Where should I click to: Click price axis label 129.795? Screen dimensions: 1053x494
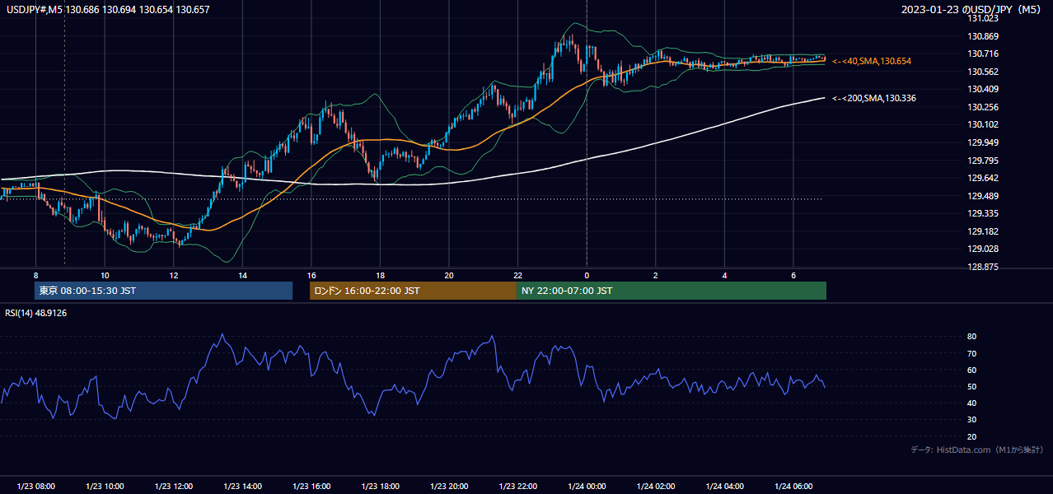[x=983, y=161]
